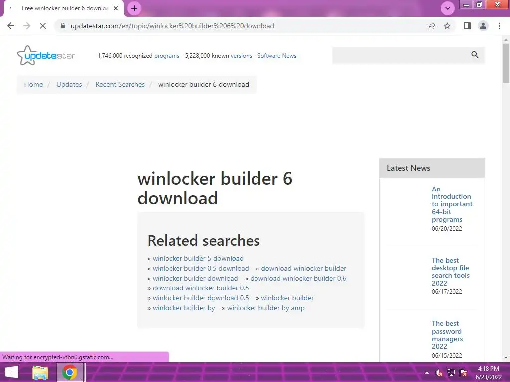Go to Recent Searches breadcrumb
Screen dimensions: 510x382
tap(120, 84)
